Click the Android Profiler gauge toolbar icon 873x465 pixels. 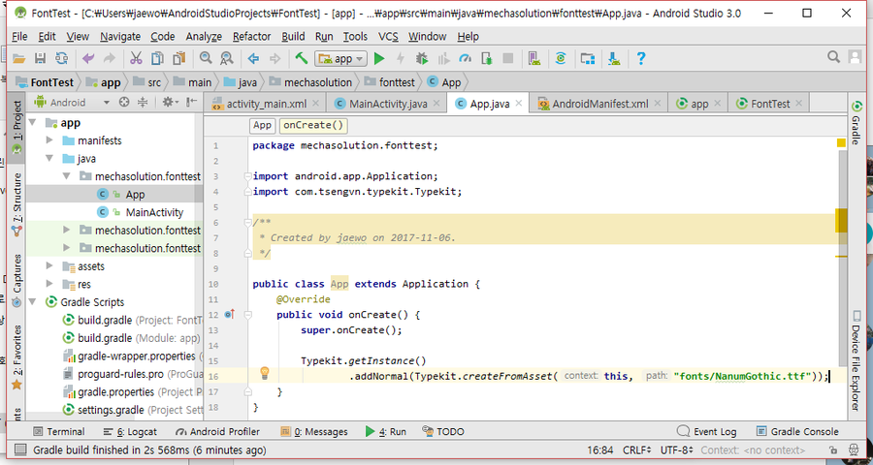pos(466,58)
